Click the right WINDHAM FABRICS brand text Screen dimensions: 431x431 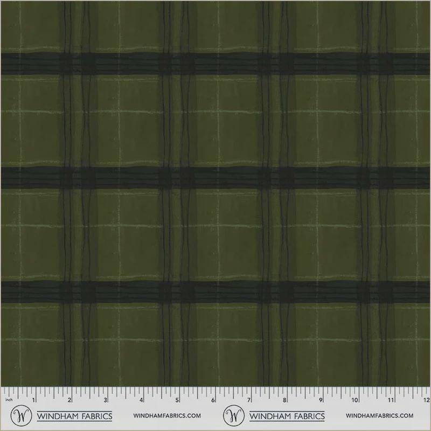[x=287, y=416]
